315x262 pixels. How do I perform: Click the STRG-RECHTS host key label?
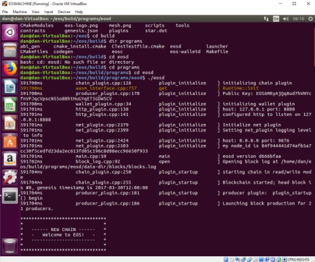coord(299,259)
